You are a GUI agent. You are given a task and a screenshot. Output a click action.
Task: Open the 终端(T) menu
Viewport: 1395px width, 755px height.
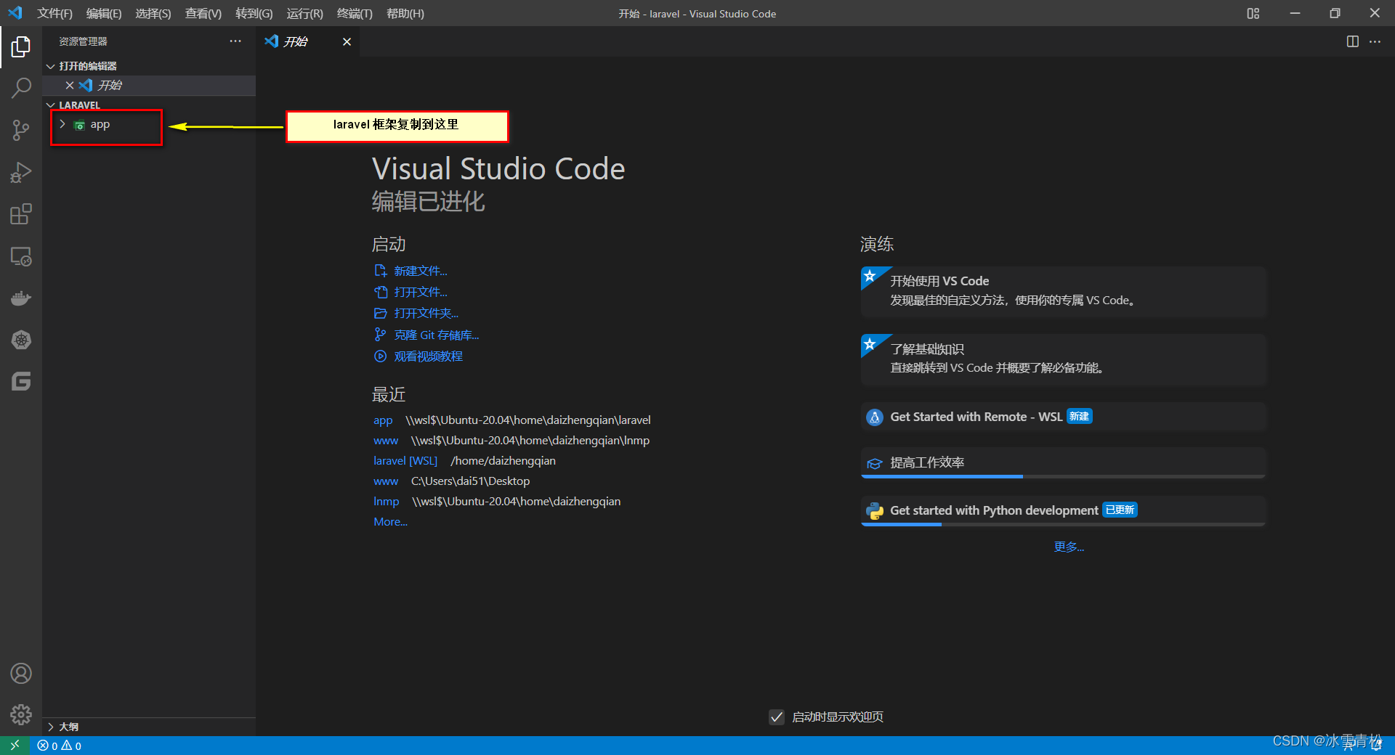pyautogui.click(x=355, y=14)
